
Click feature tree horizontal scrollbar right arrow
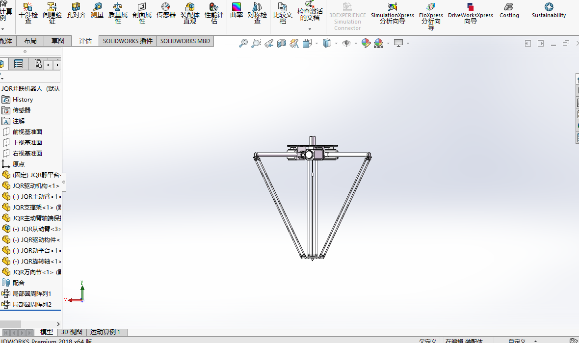pos(58,324)
